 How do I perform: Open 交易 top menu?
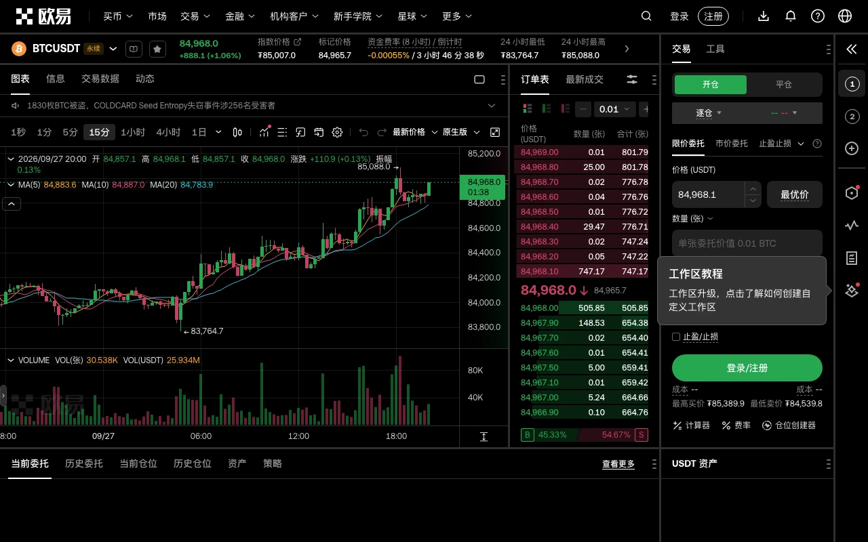point(195,16)
